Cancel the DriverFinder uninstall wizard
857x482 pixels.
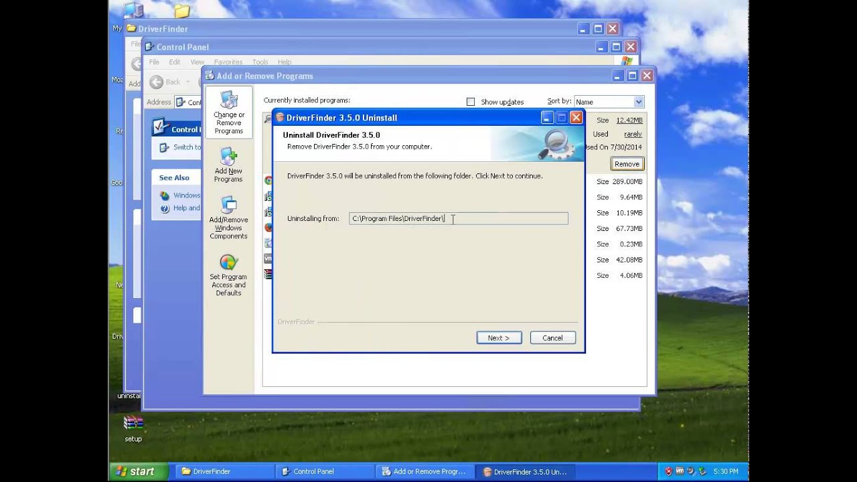tap(552, 338)
